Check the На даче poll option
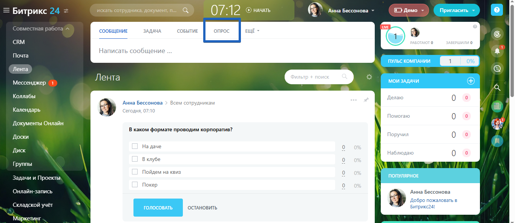Screen dimensions: 515x223 pos(135,146)
